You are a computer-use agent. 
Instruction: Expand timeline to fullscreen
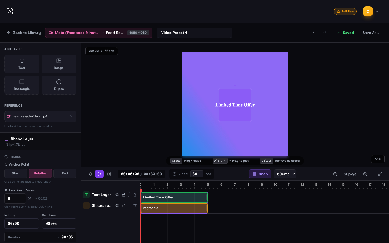coord(380,174)
